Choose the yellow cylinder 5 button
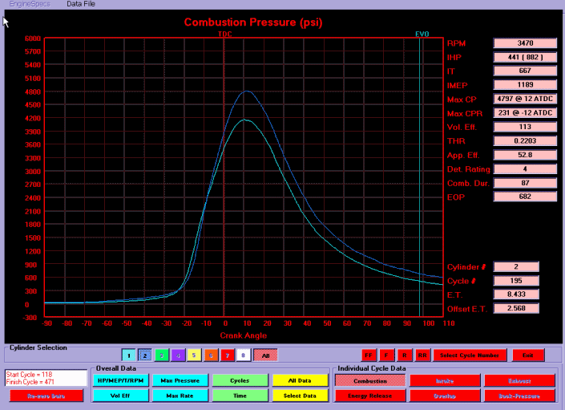565x410 pixels. [x=196, y=355]
